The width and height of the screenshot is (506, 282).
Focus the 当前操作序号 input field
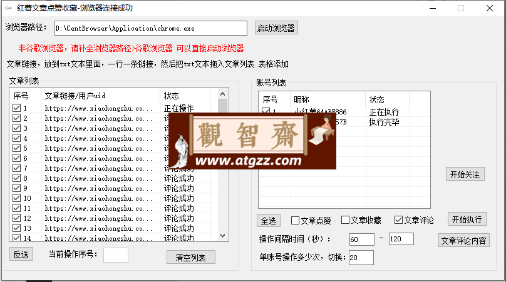(116, 255)
